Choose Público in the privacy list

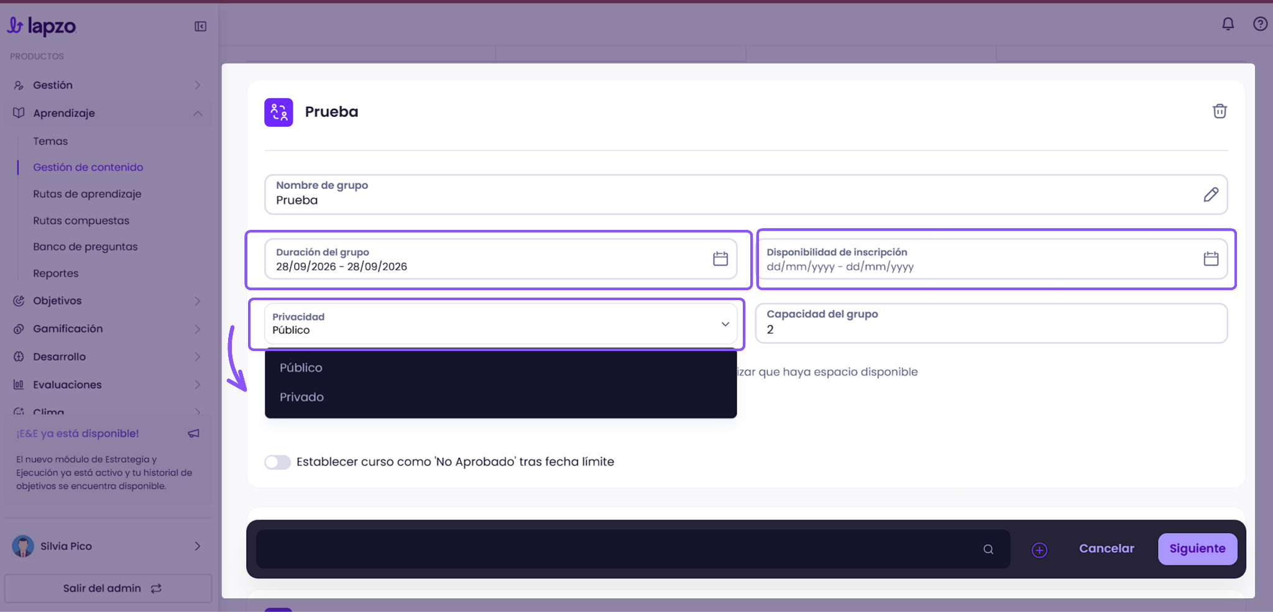pos(500,368)
